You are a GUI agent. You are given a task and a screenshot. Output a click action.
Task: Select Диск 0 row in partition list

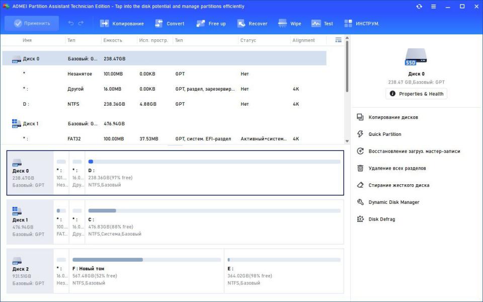point(30,58)
